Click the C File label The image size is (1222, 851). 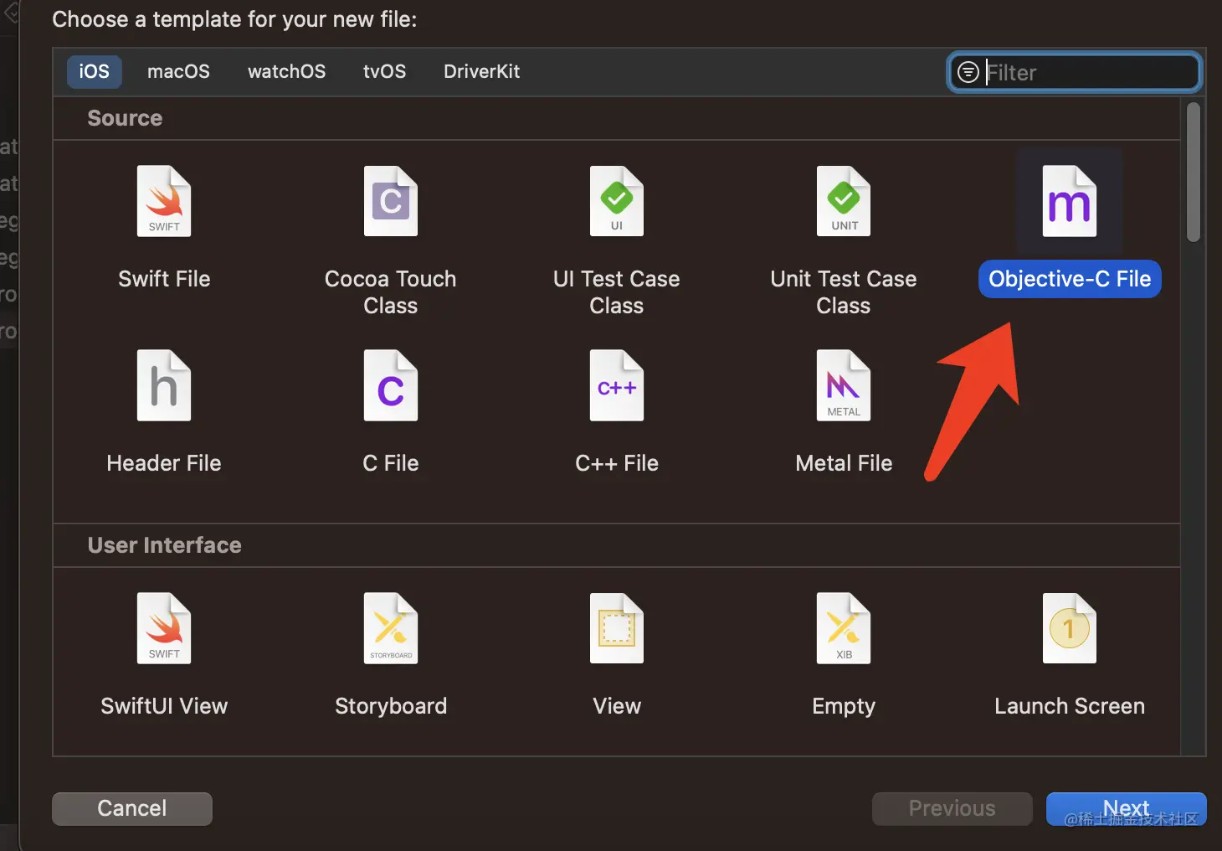tap(391, 463)
